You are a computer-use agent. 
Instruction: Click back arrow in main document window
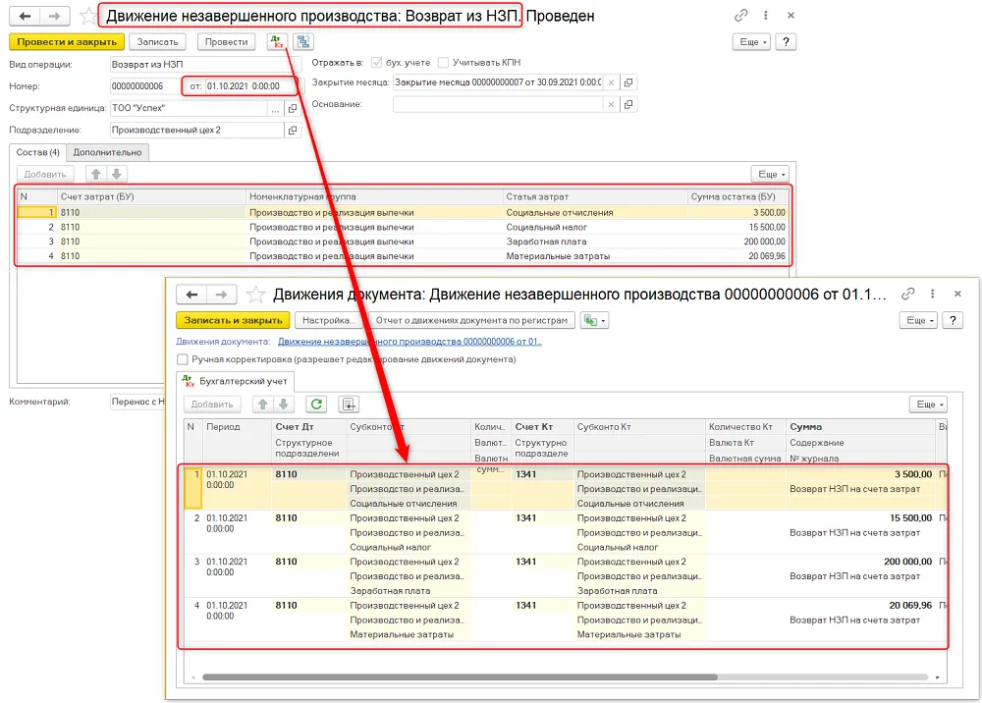(26, 16)
